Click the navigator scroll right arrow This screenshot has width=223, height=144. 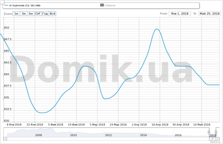tap(218, 139)
